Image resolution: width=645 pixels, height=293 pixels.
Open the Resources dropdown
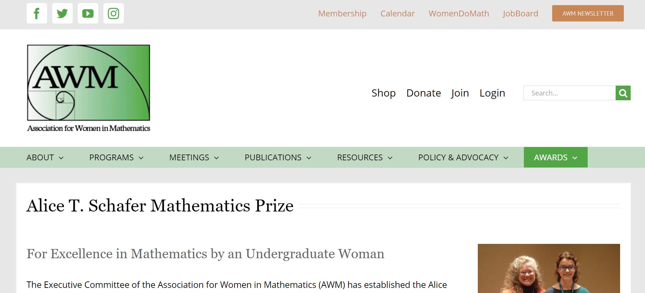pyautogui.click(x=365, y=158)
